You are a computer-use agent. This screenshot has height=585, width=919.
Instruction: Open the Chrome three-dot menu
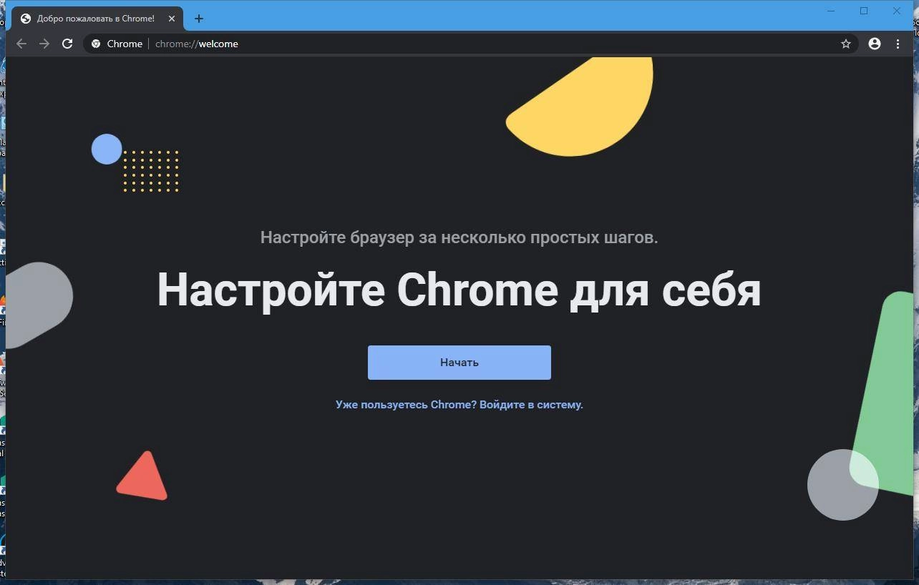pyautogui.click(x=898, y=44)
